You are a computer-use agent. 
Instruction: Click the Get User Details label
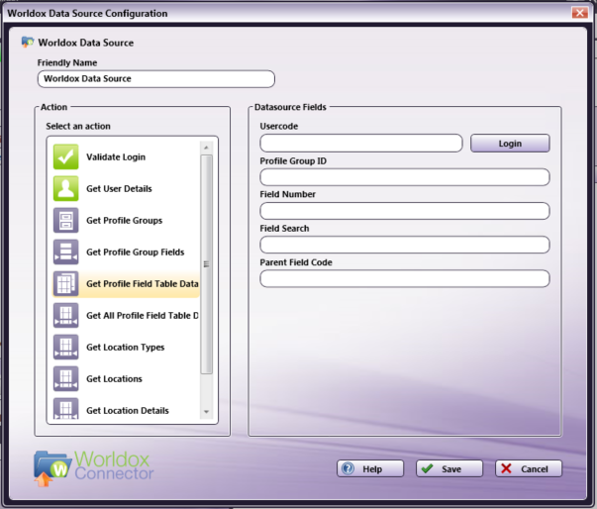pyautogui.click(x=119, y=188)
